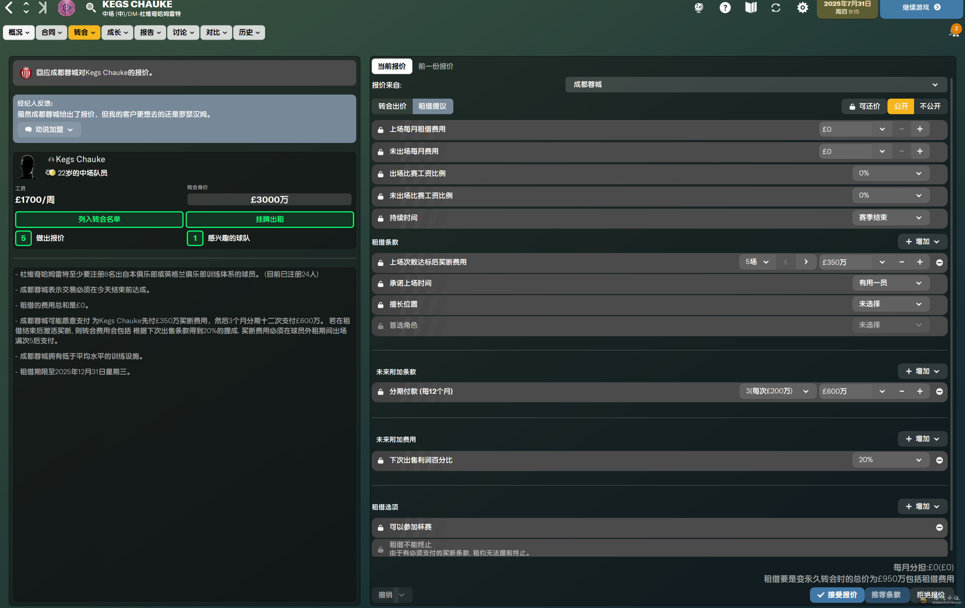Image resolution: width=965 pixels, height=608 pixels.
Task: Expand the 成都蓉城 offer source dropdown
Action: pyautogui.click(x=756, y=85)
